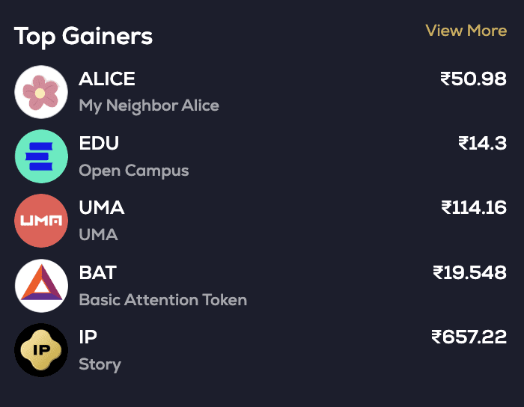Click the My Neighbor Alice subtitle
The width and height of the screenshot is (524, 407).
(149, 105)
